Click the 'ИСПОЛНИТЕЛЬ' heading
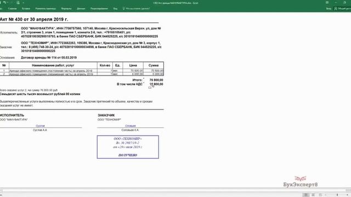The height and width of the screenshot is (197, 351). click(x=12, y=115)
